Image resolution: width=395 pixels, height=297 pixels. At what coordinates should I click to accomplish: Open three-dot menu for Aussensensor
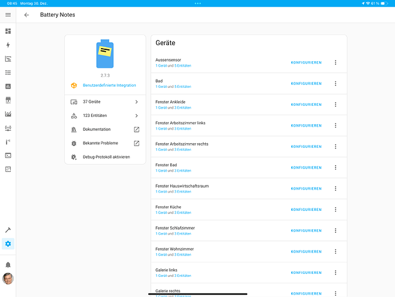(335, 62)
